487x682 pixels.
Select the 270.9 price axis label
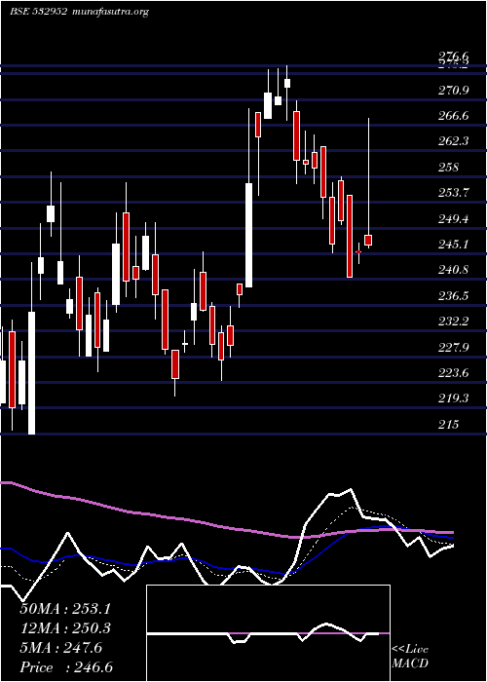(453, 91)
